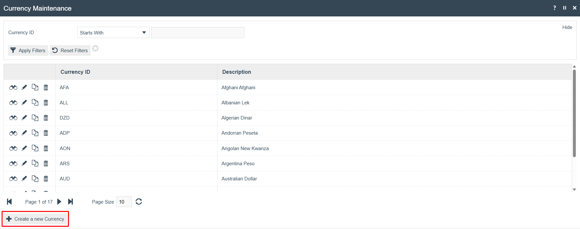View the AUD Australian Dollar record
580x229 pixels.
click(13, 179)
